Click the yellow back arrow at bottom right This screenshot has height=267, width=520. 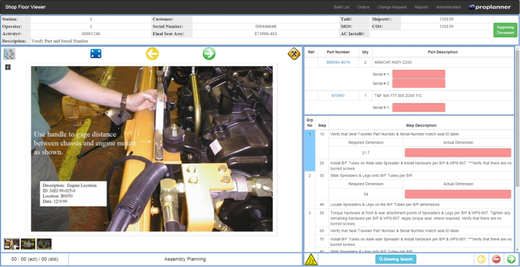pos(481,259)
